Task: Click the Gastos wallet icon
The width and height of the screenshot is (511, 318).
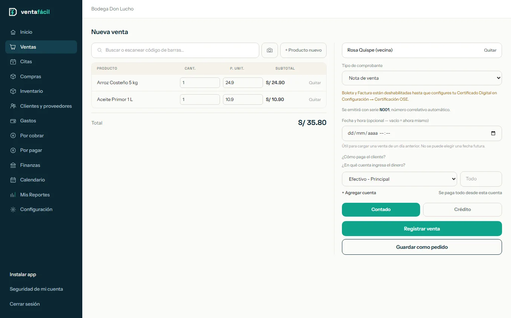Action: [x=13, y=121]
